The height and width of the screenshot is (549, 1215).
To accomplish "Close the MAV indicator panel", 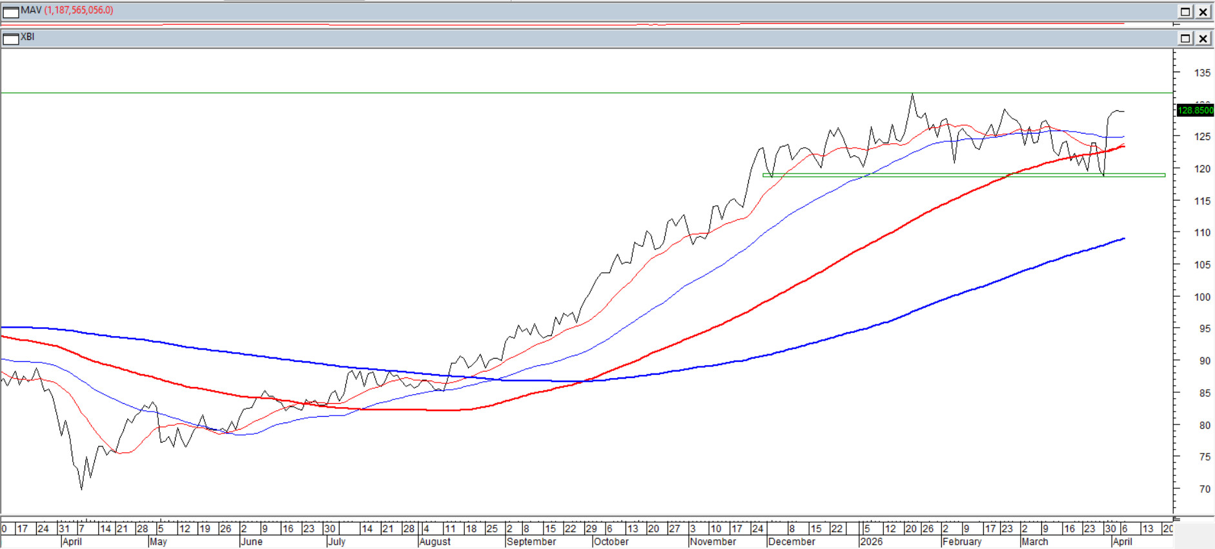I will tap(1203, 12).
